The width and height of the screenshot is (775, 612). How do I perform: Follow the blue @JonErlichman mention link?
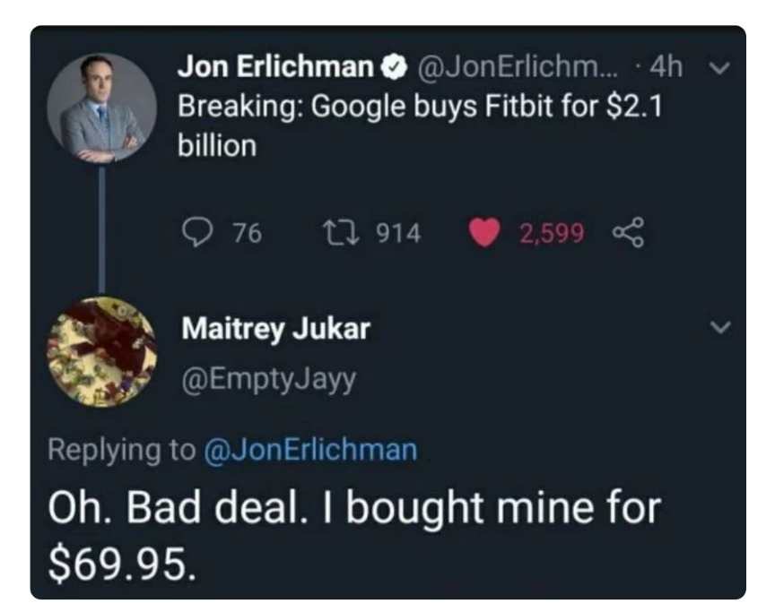311,448
